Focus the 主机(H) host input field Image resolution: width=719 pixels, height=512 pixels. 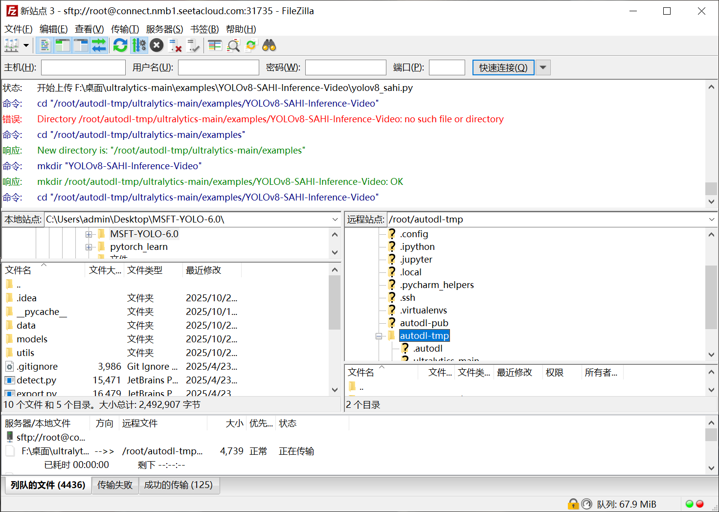pyautogui.click(x=84, y=67)
